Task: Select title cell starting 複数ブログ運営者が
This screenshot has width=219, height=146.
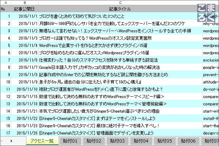Action: 120,89
